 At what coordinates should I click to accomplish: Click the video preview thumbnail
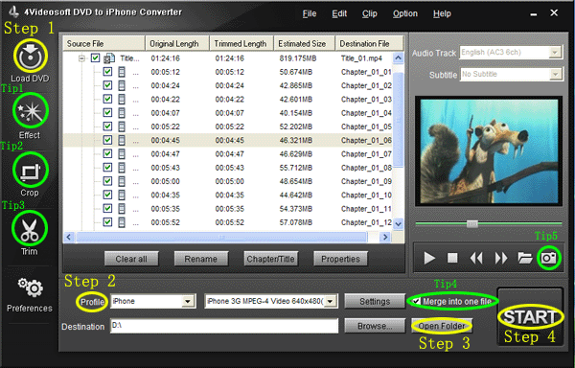(489, 151)
